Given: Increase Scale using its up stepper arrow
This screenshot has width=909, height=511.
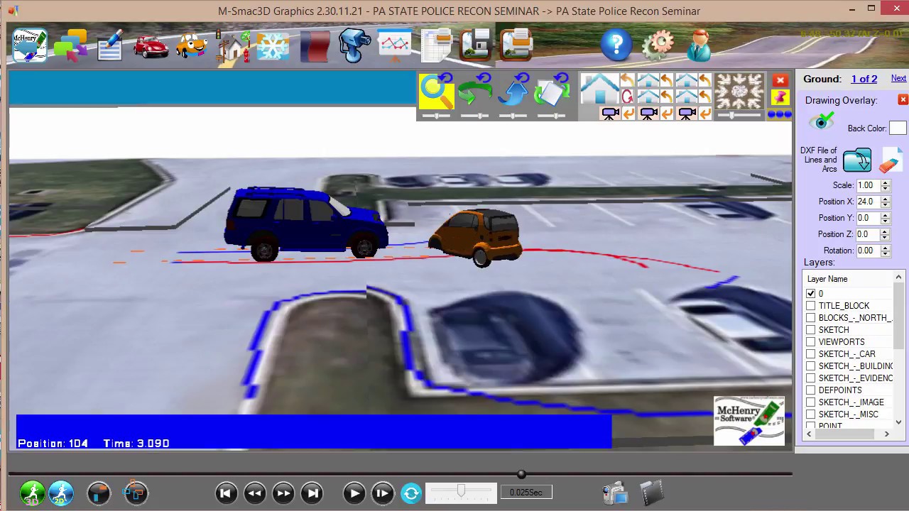Looking at the screenshot, I should click(885, 182).
